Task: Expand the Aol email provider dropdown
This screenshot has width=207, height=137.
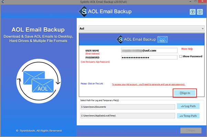Action: [142, 28]
